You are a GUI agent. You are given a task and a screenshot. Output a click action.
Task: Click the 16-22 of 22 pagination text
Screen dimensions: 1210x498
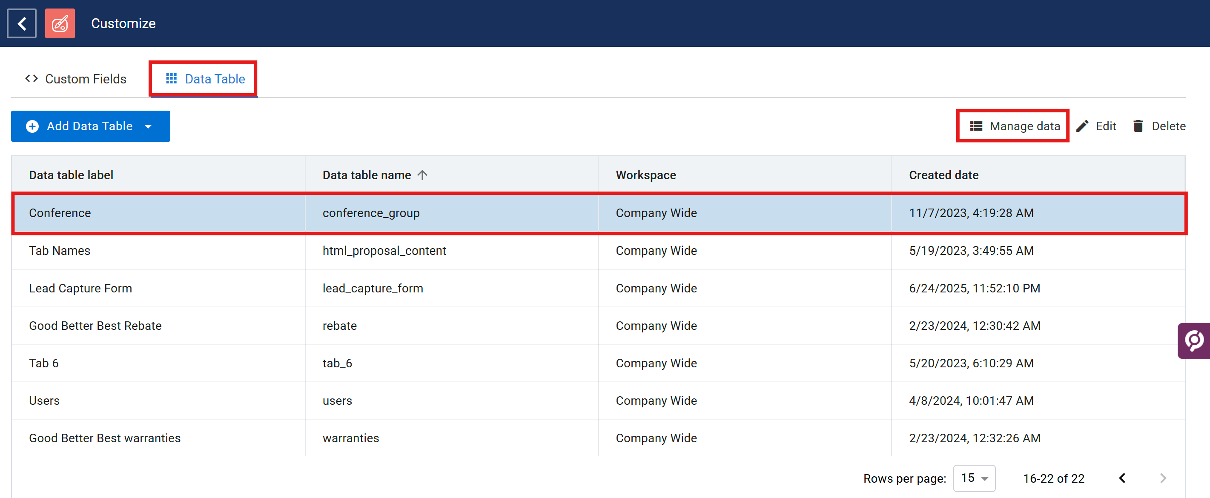pyautogui.click(x=1054, y=478)
